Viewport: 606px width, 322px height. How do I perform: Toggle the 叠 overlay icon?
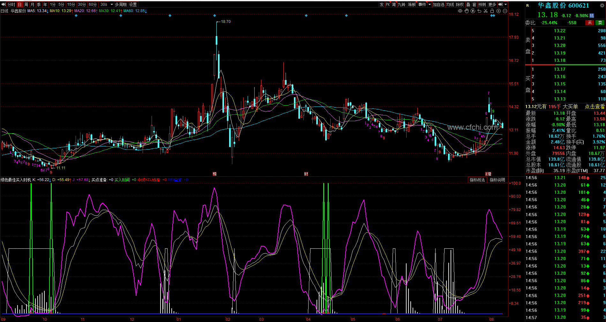click(468, 4)
